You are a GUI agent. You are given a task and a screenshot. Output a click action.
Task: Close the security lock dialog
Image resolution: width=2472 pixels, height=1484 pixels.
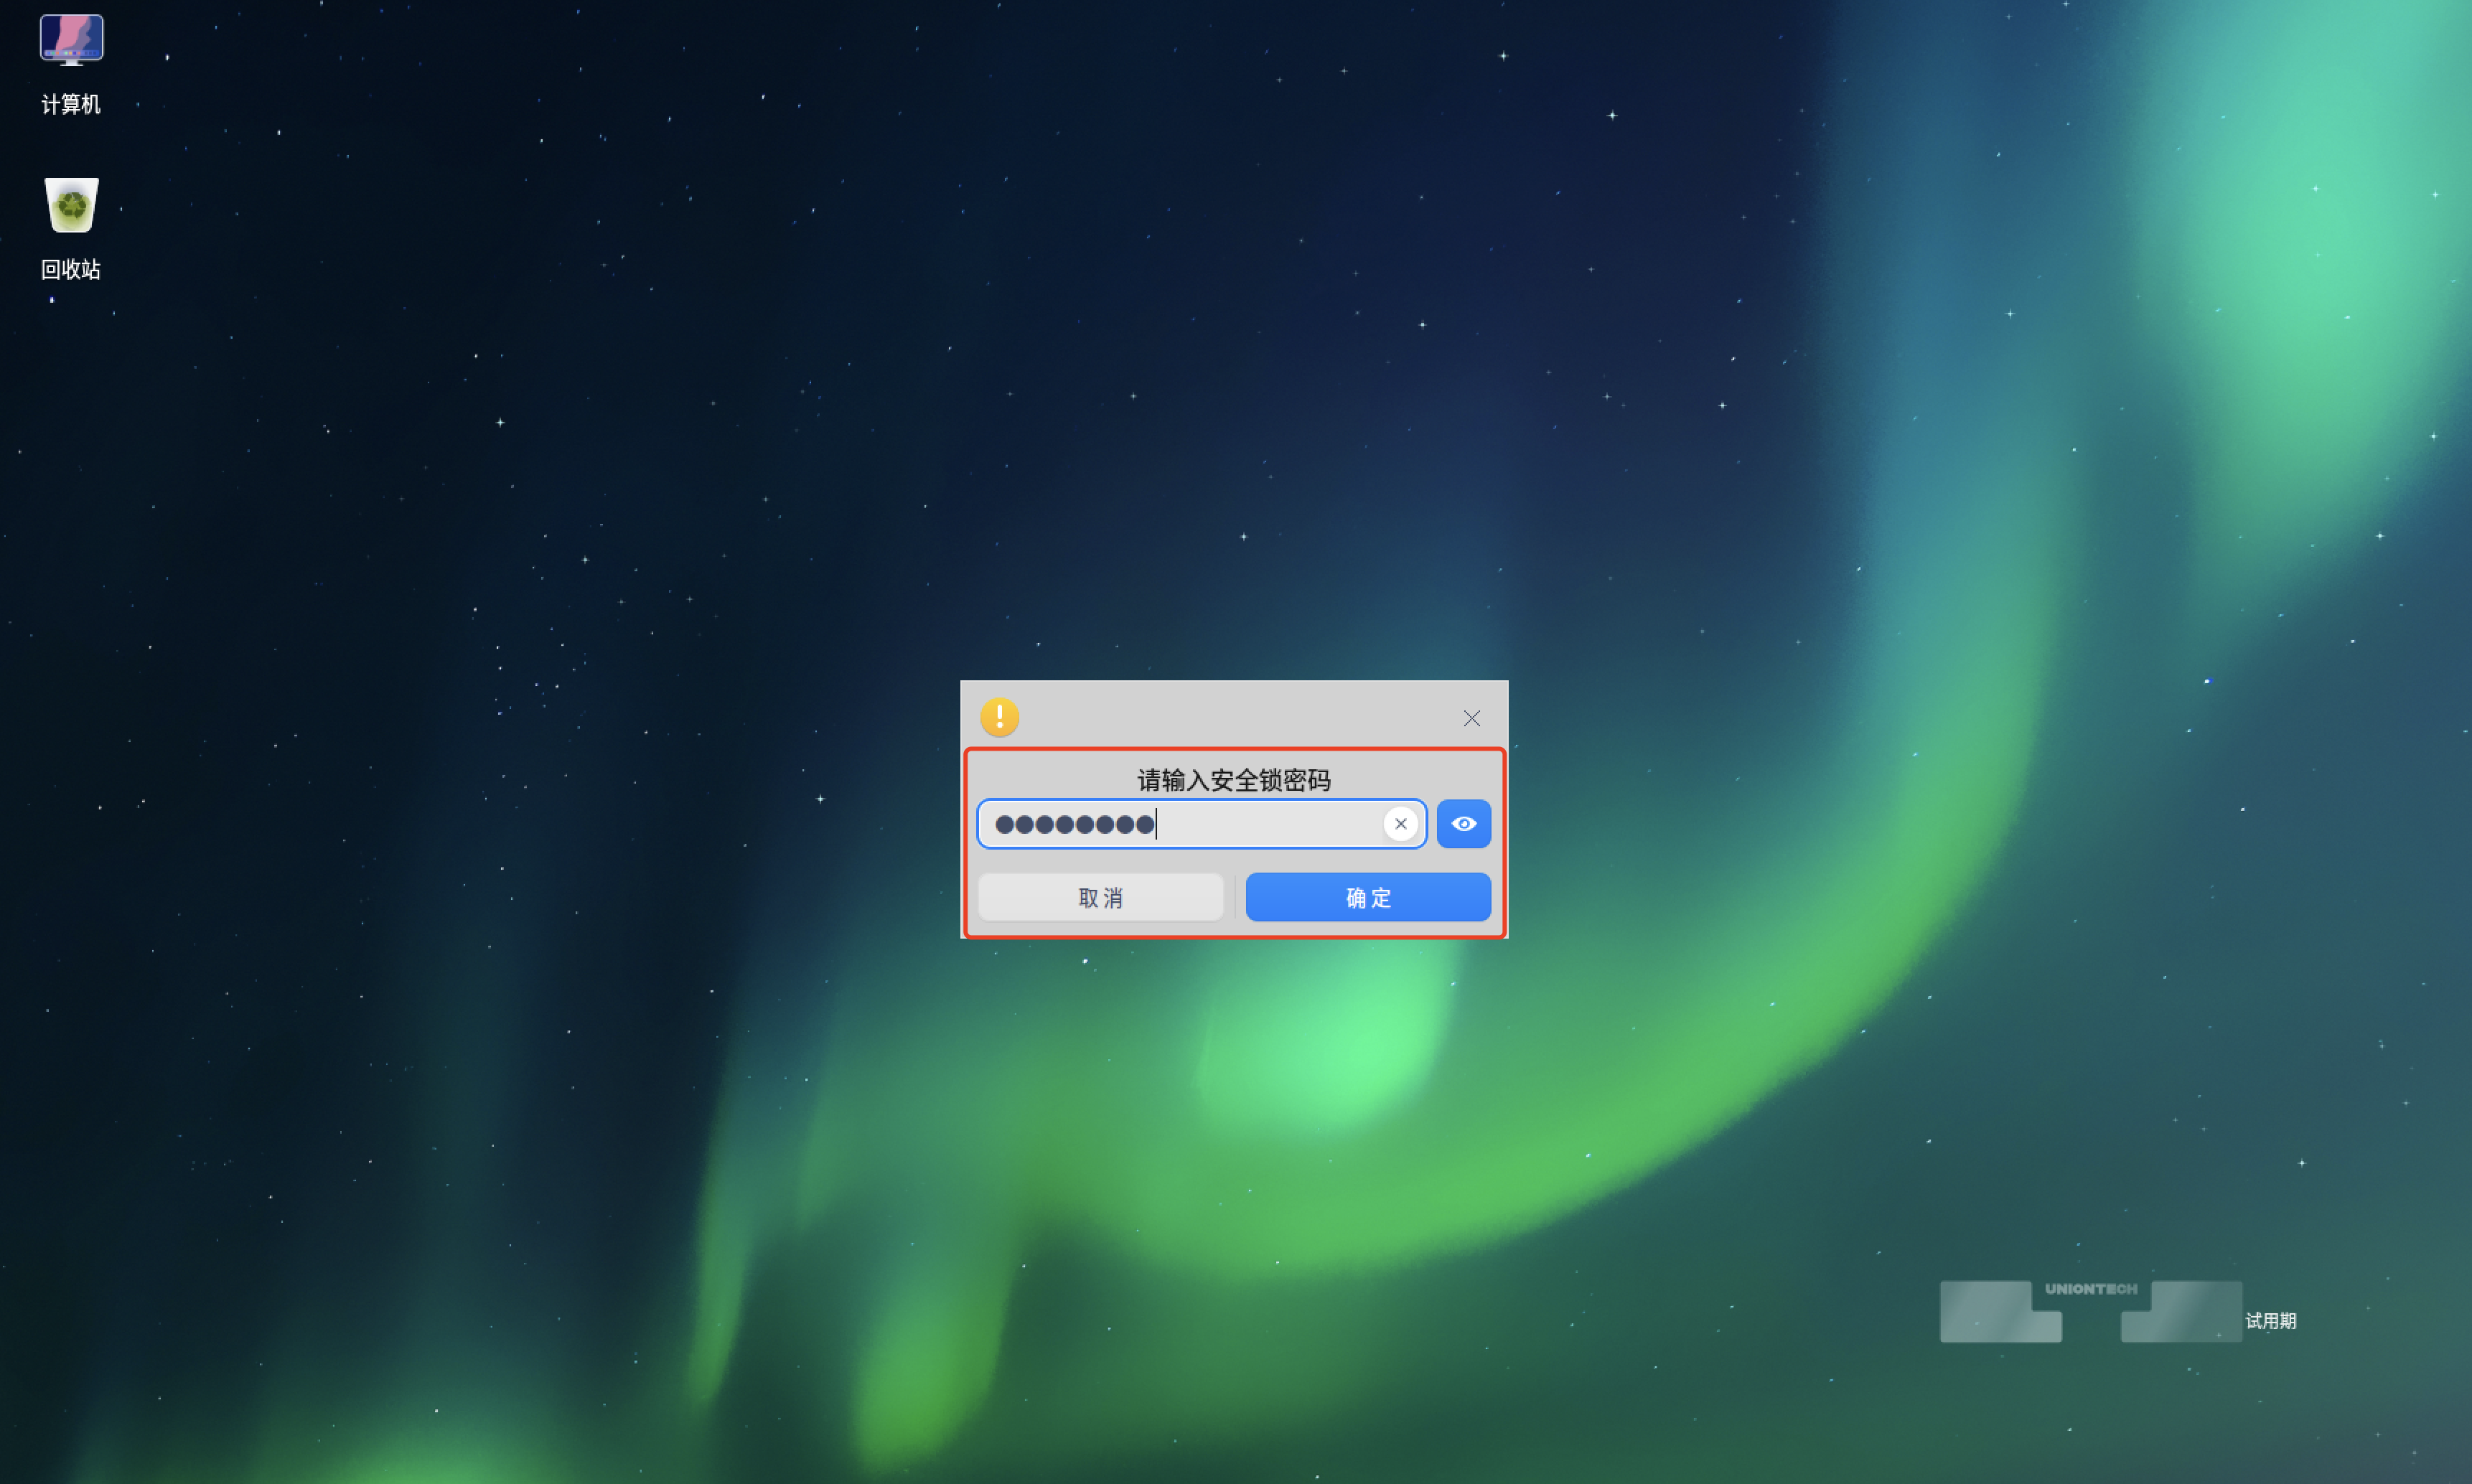(x=1471, y=718)
